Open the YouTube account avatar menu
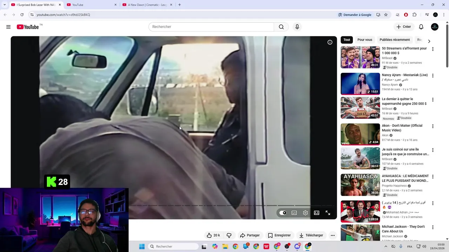Image resolution: width=449 pixels, height=252 pixels. pyautogui.click(x=435, y=27)
